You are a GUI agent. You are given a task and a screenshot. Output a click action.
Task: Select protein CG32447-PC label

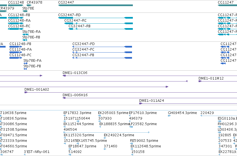tap(84, 49)
